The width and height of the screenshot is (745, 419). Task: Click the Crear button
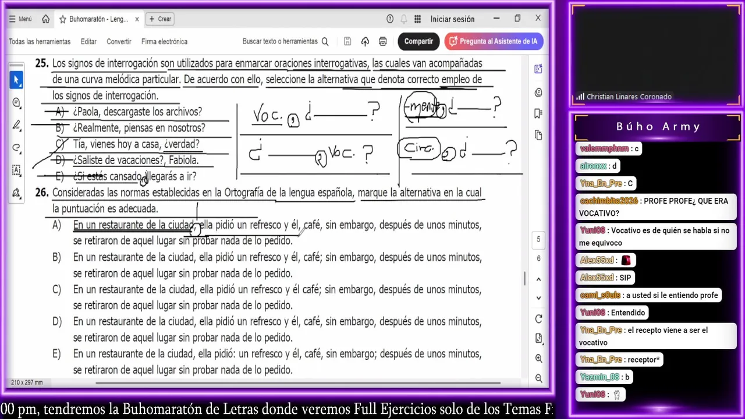(x=160, y=19)
